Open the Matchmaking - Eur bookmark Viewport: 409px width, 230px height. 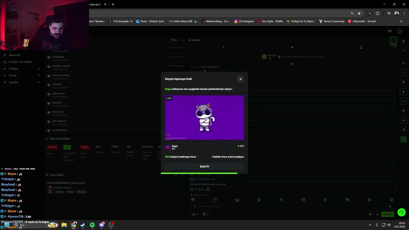pos(215,21)
